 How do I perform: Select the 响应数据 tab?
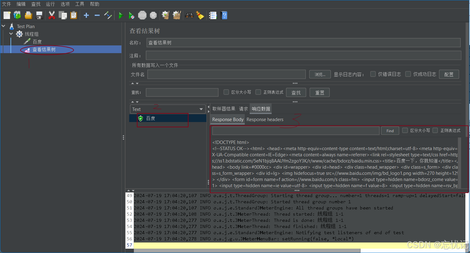coord(261,109)
